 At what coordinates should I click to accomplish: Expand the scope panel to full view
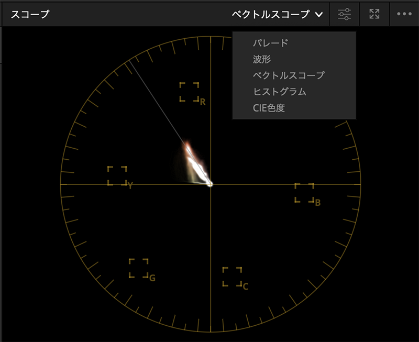(374, 14)
